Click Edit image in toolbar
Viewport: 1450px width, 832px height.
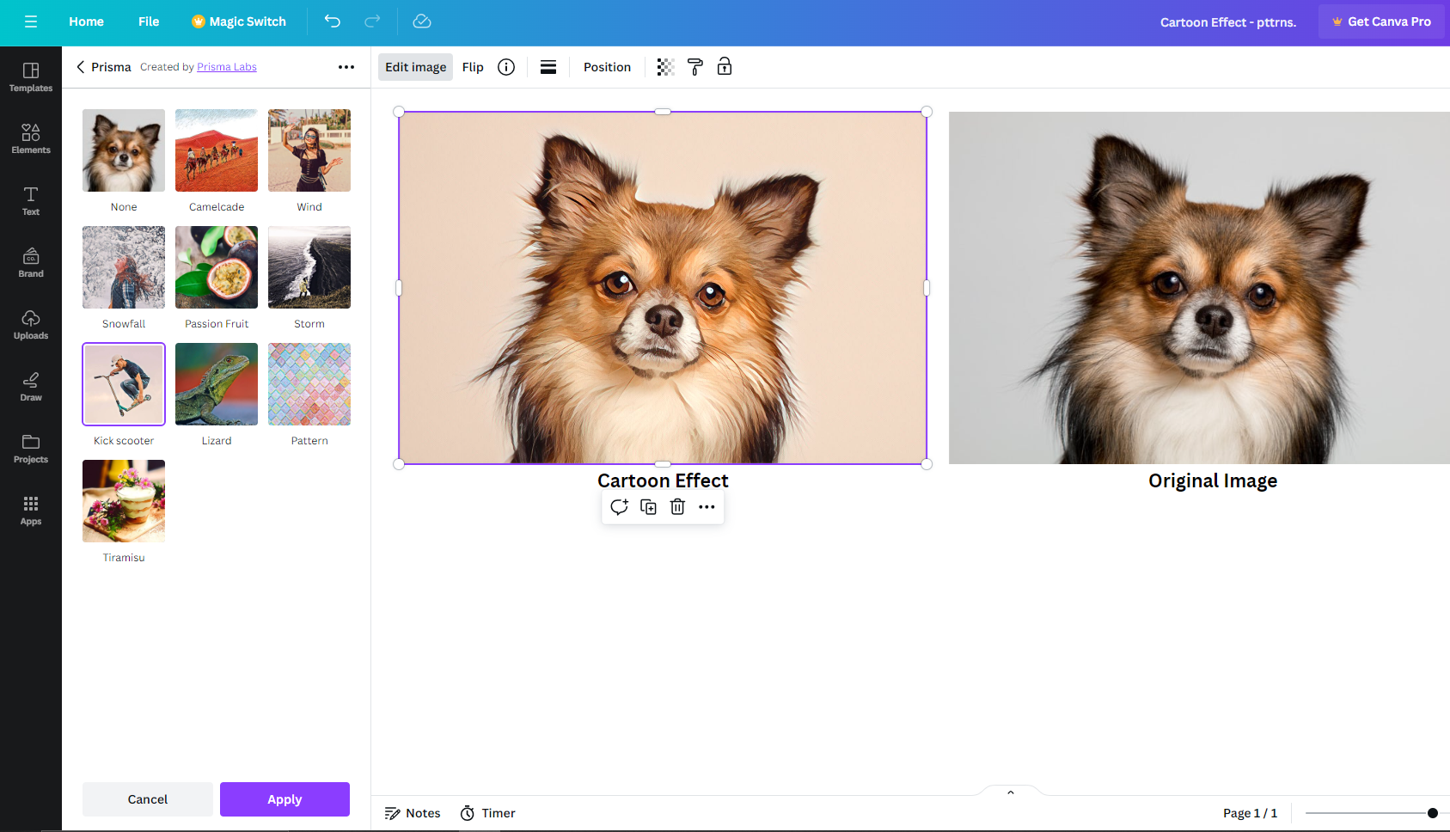[416, 67]
